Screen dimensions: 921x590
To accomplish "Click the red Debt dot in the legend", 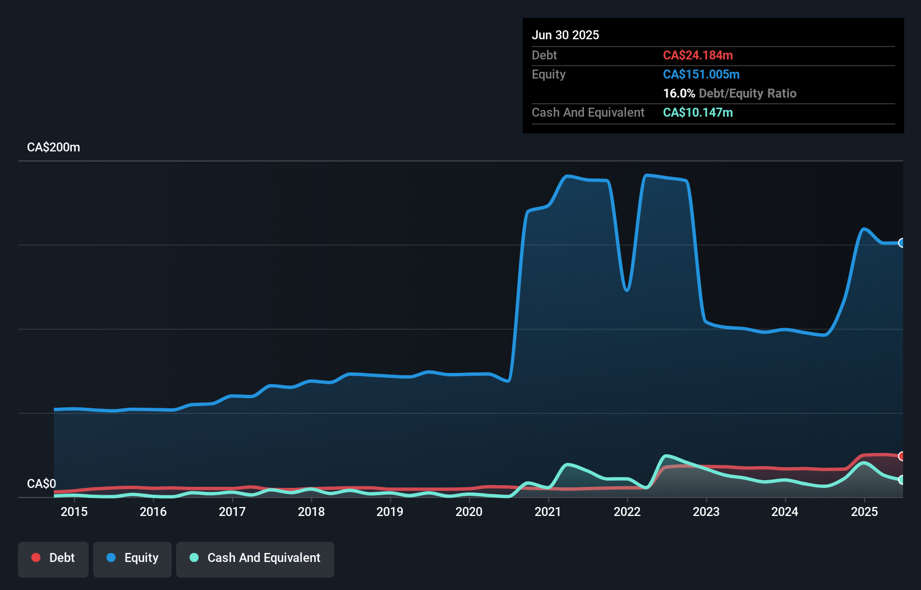I will pyautogui.click(x=36, y=557).
